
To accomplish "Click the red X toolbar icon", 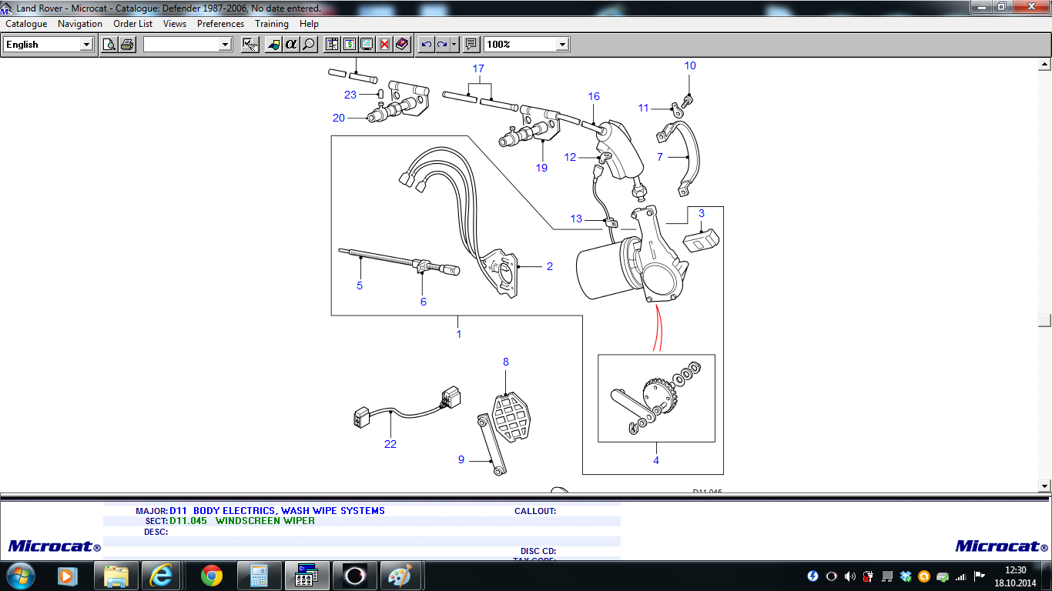I will [384, 45].
